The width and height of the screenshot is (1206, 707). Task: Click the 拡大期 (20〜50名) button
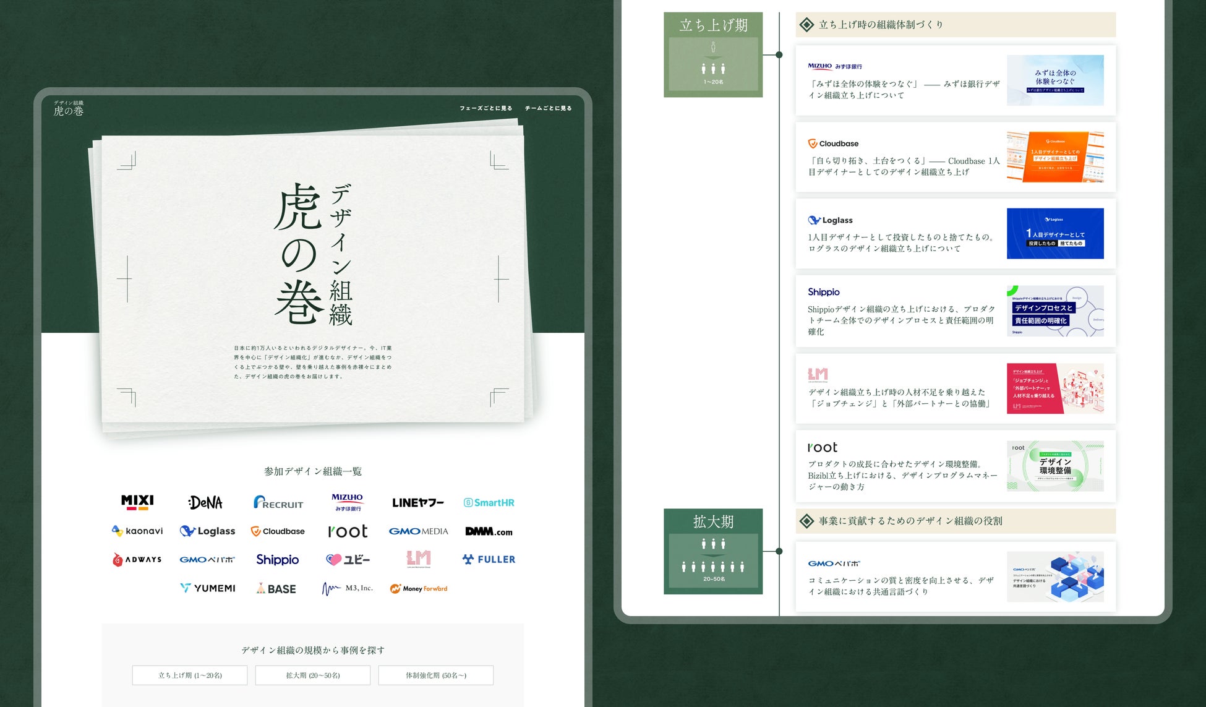(x=313, y=675)
